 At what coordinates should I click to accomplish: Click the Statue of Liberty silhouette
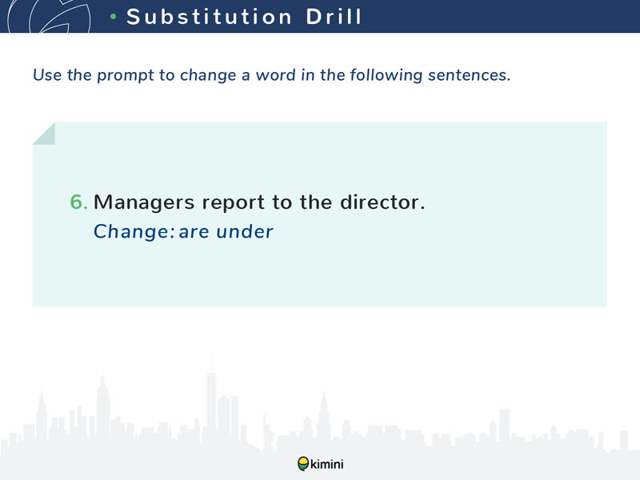tap(269, 433)
